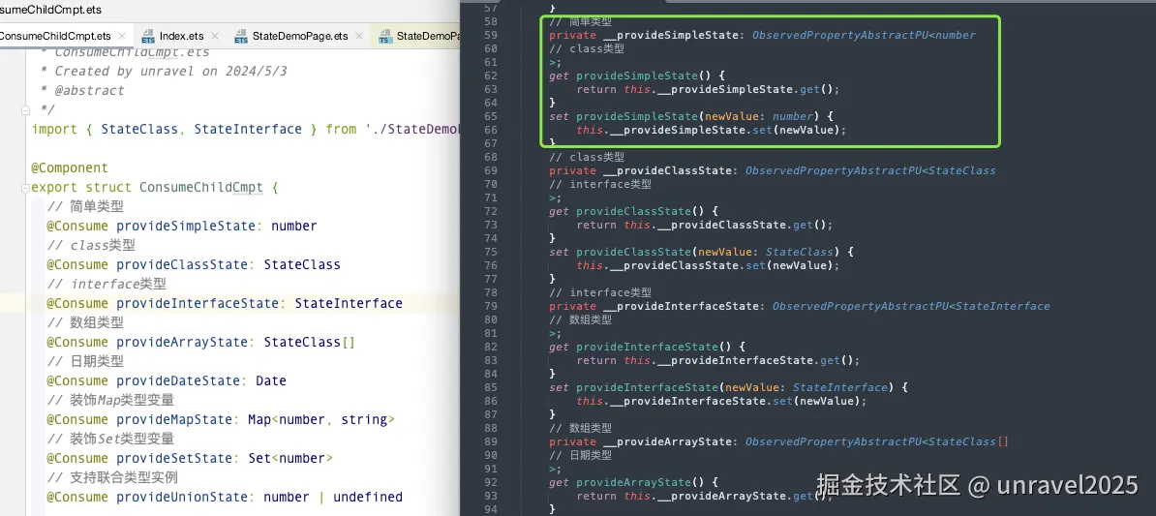The width and height of the screenshot is (1156, 516).
Task: Click 'get provideArrayState()' line in right editor
Action: pyautogui.click(x=634, y=483)
